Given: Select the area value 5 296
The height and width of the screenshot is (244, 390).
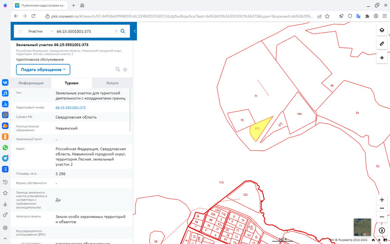Looking at the screenshot, I should 60,174.
